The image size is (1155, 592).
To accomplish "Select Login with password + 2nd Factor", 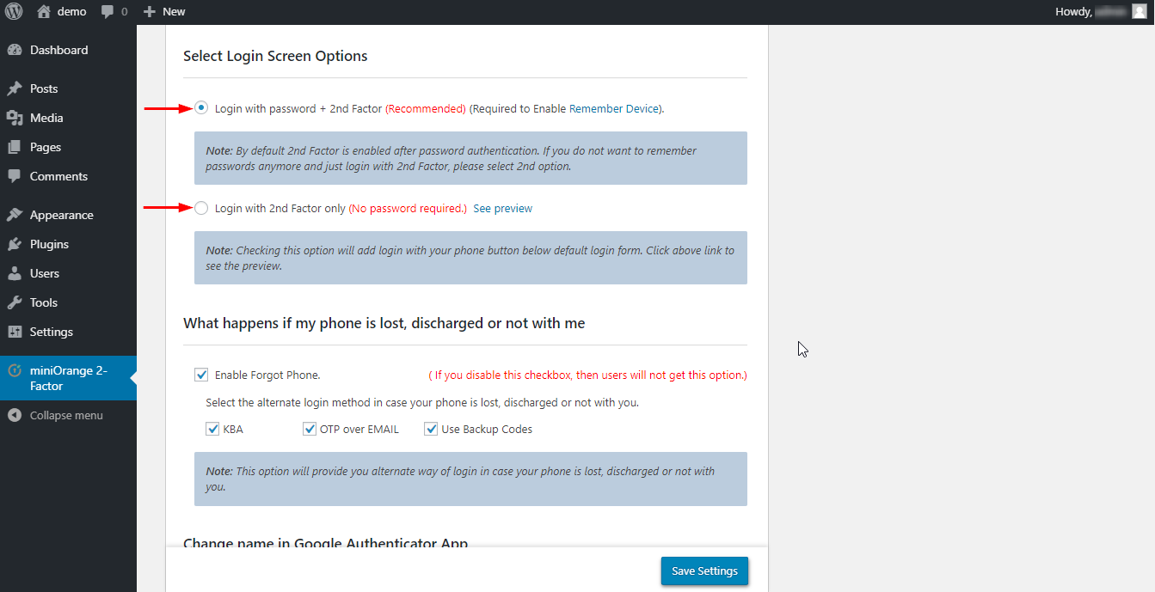I will tap(201, 108).
